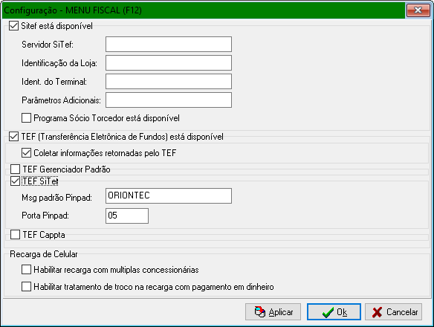Enable Programa Sócio Torcedor checkbox
434x327 pixels.
[26, 118]
